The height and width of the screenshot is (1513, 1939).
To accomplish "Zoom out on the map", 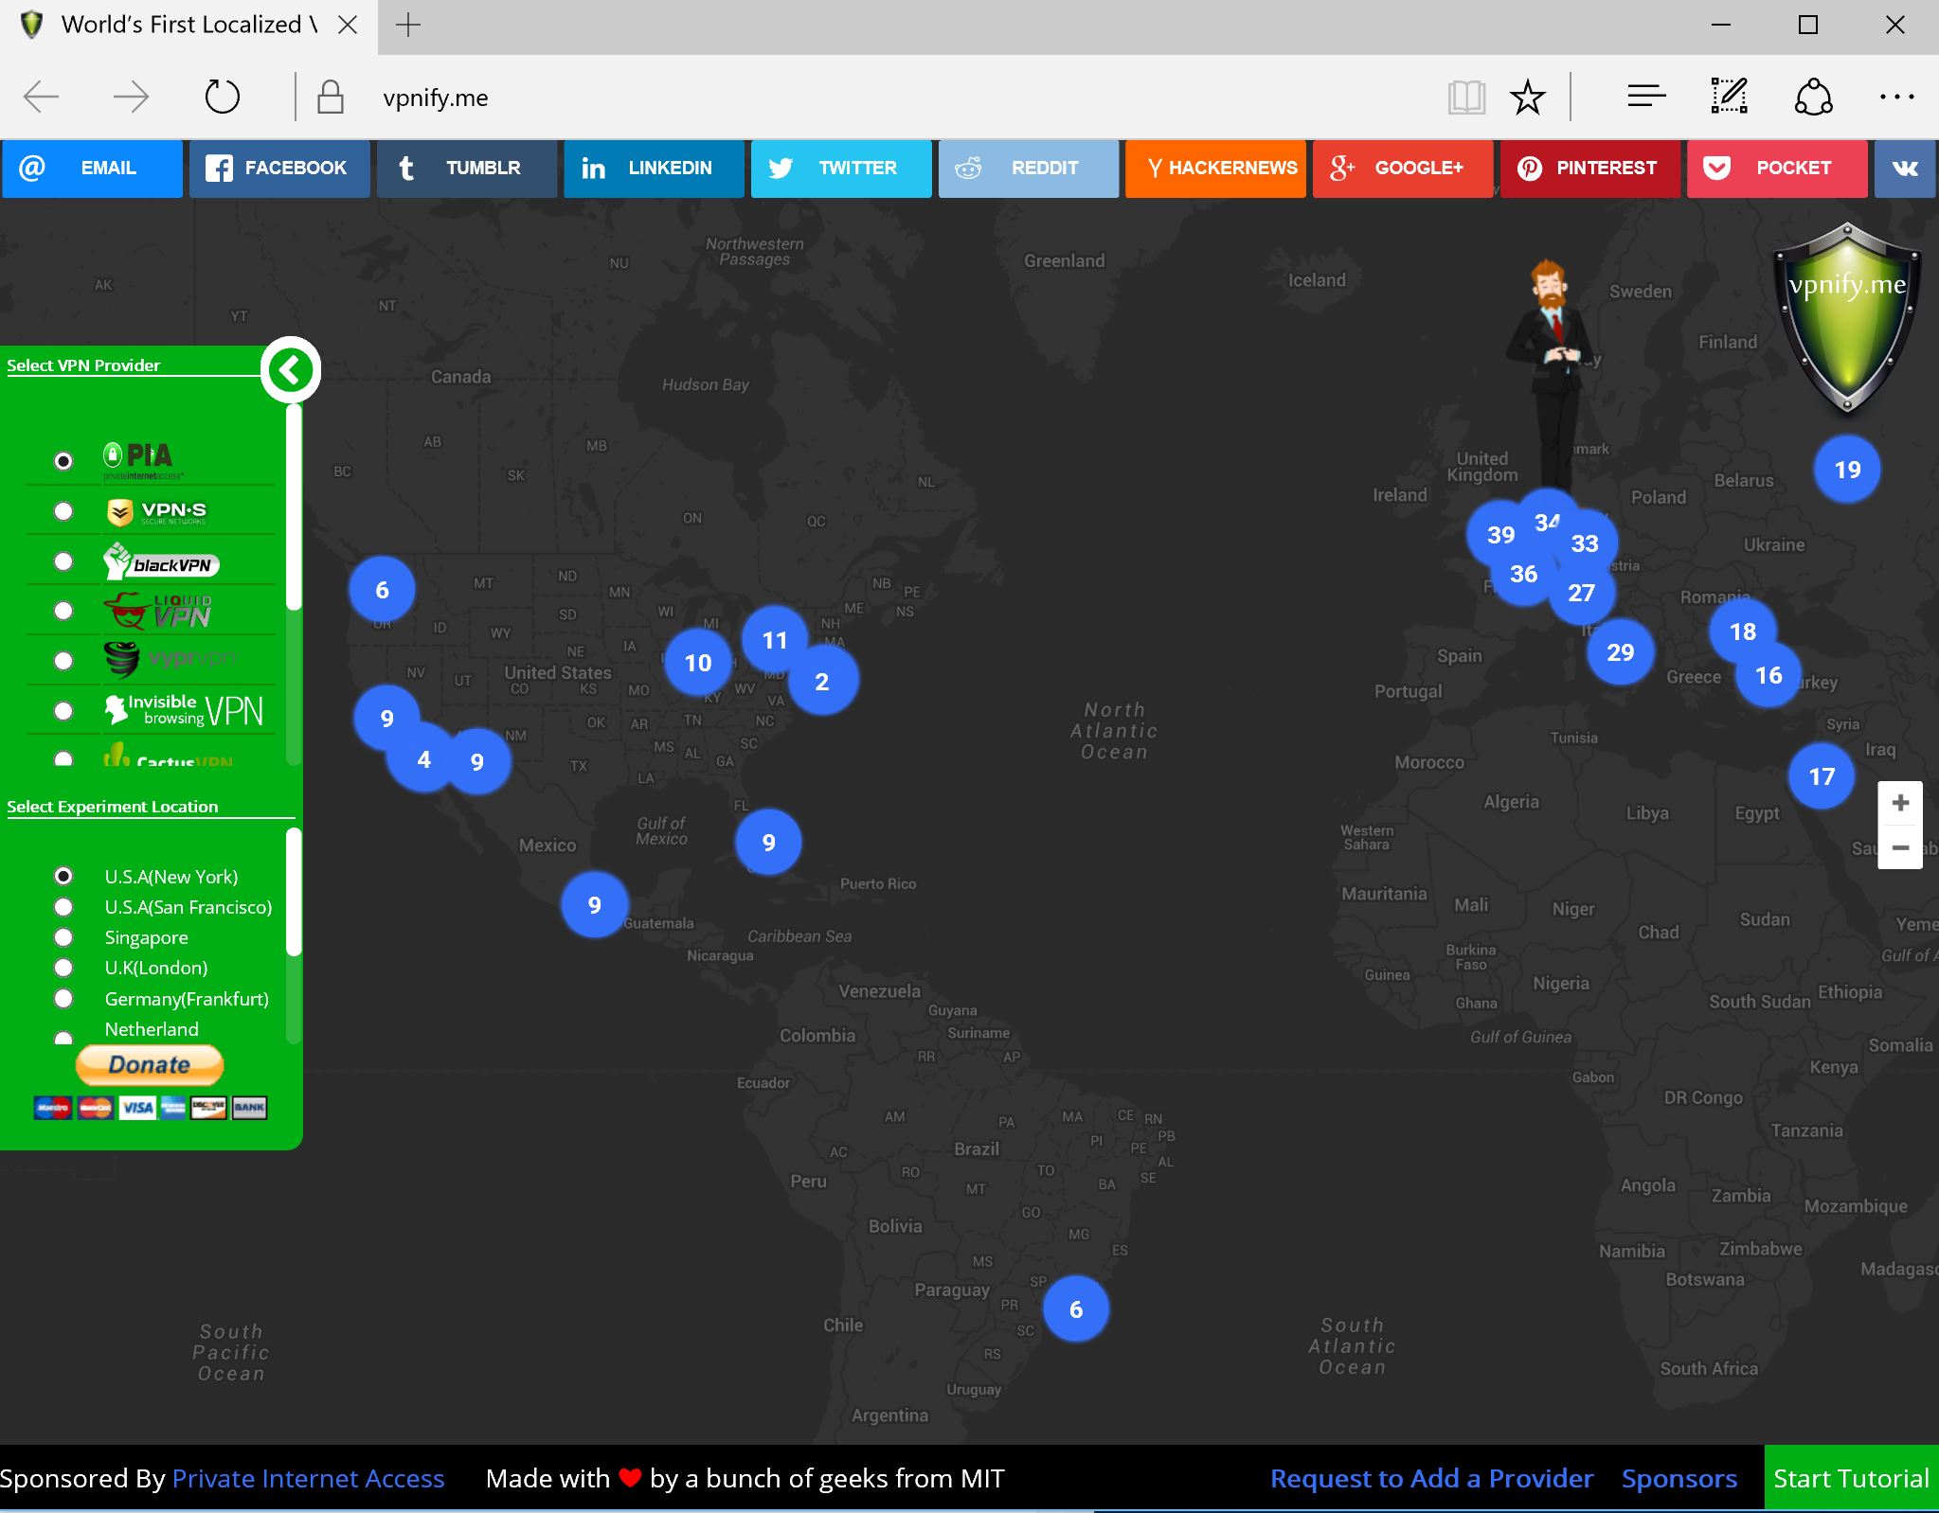I will coord(1900,847).
